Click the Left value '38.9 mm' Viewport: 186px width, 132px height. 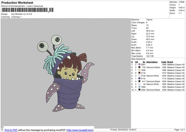[150, 31]
